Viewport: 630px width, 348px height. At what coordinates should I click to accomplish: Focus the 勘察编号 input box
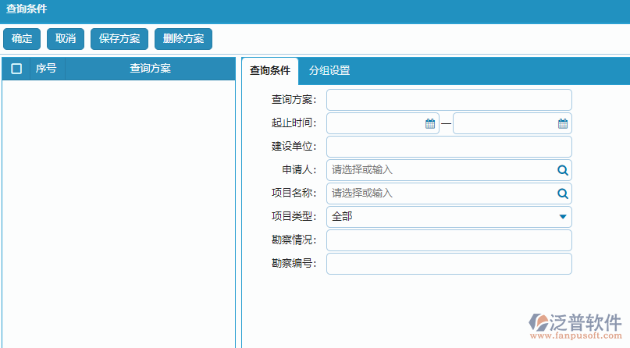coord(449,264)
